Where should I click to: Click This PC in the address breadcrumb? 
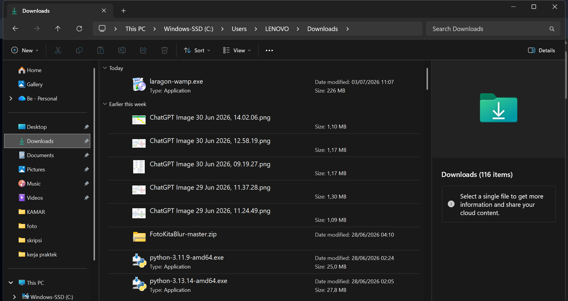135,29
